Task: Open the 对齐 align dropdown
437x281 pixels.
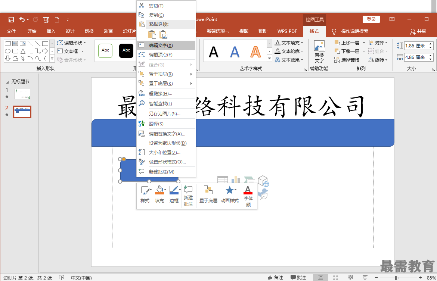Action: (x=378, y=43)
